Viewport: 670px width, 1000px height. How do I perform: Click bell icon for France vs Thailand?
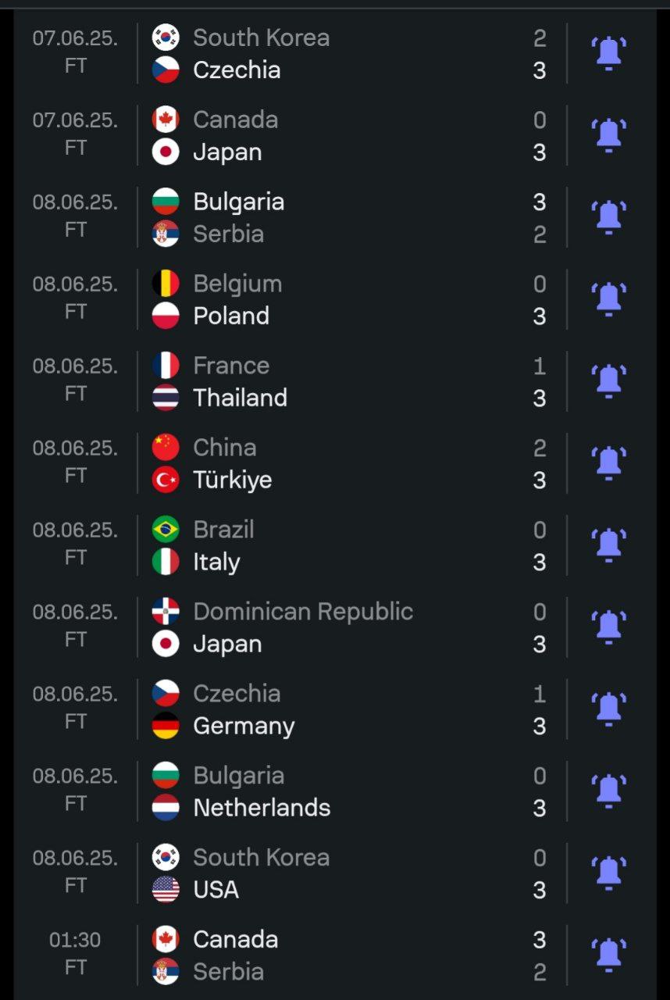click(x=608, y=381)
